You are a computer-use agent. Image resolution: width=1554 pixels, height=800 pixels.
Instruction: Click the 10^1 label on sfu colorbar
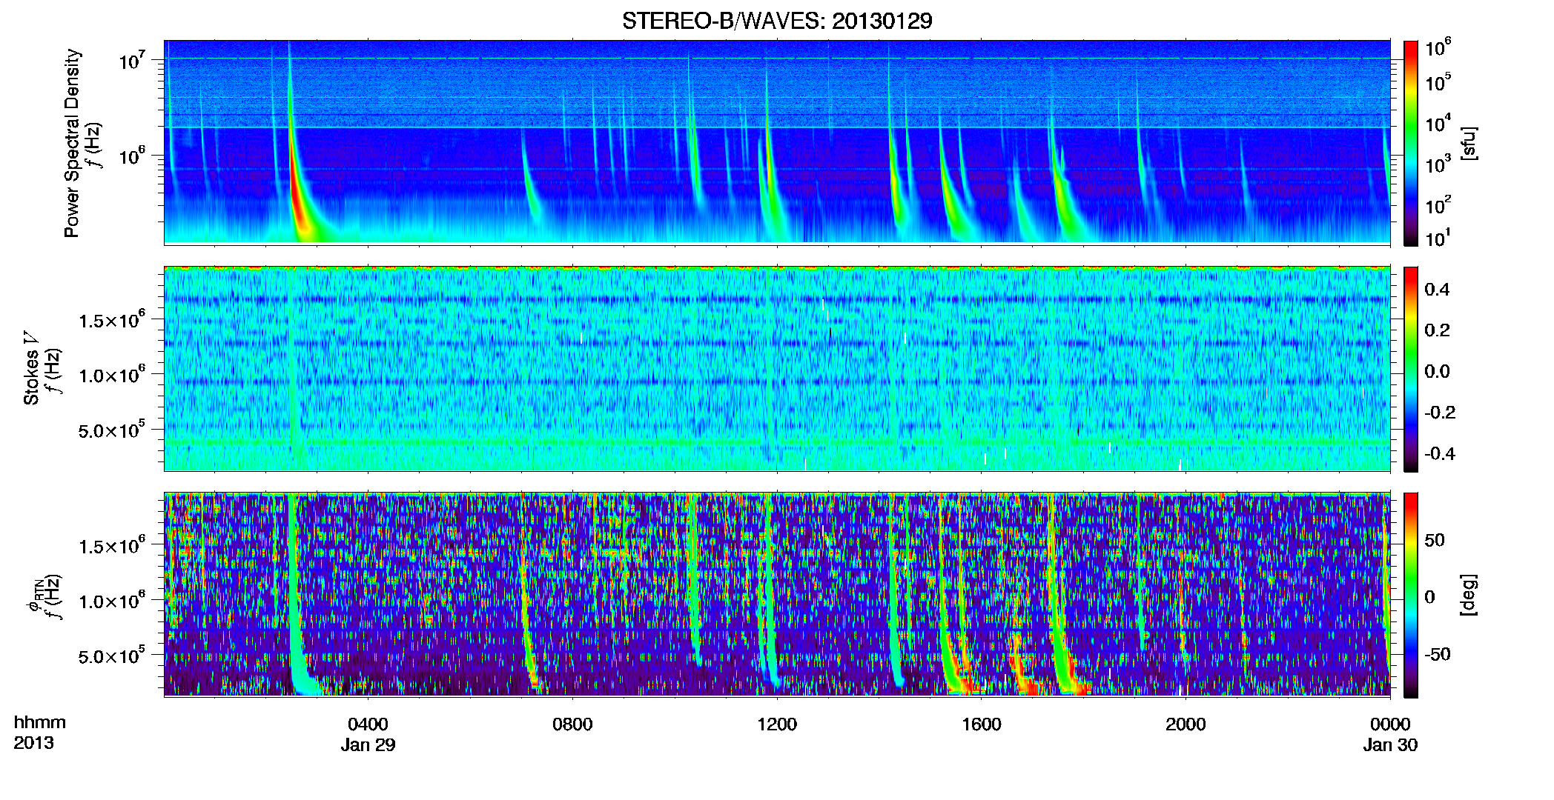(x=1438, y=239)
